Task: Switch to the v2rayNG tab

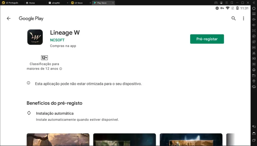Action: pyautogui.click(x=56, y=3)
